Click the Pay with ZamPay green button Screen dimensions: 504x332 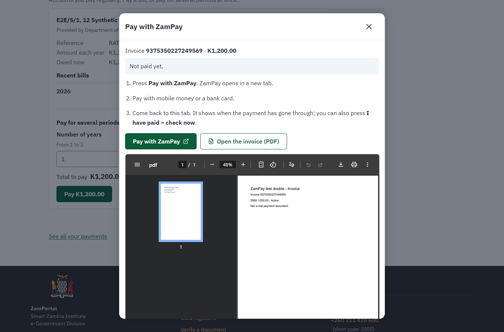pyautogui.click(x=161, y=141)
